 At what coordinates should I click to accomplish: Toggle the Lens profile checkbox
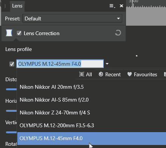click(12, 64)
